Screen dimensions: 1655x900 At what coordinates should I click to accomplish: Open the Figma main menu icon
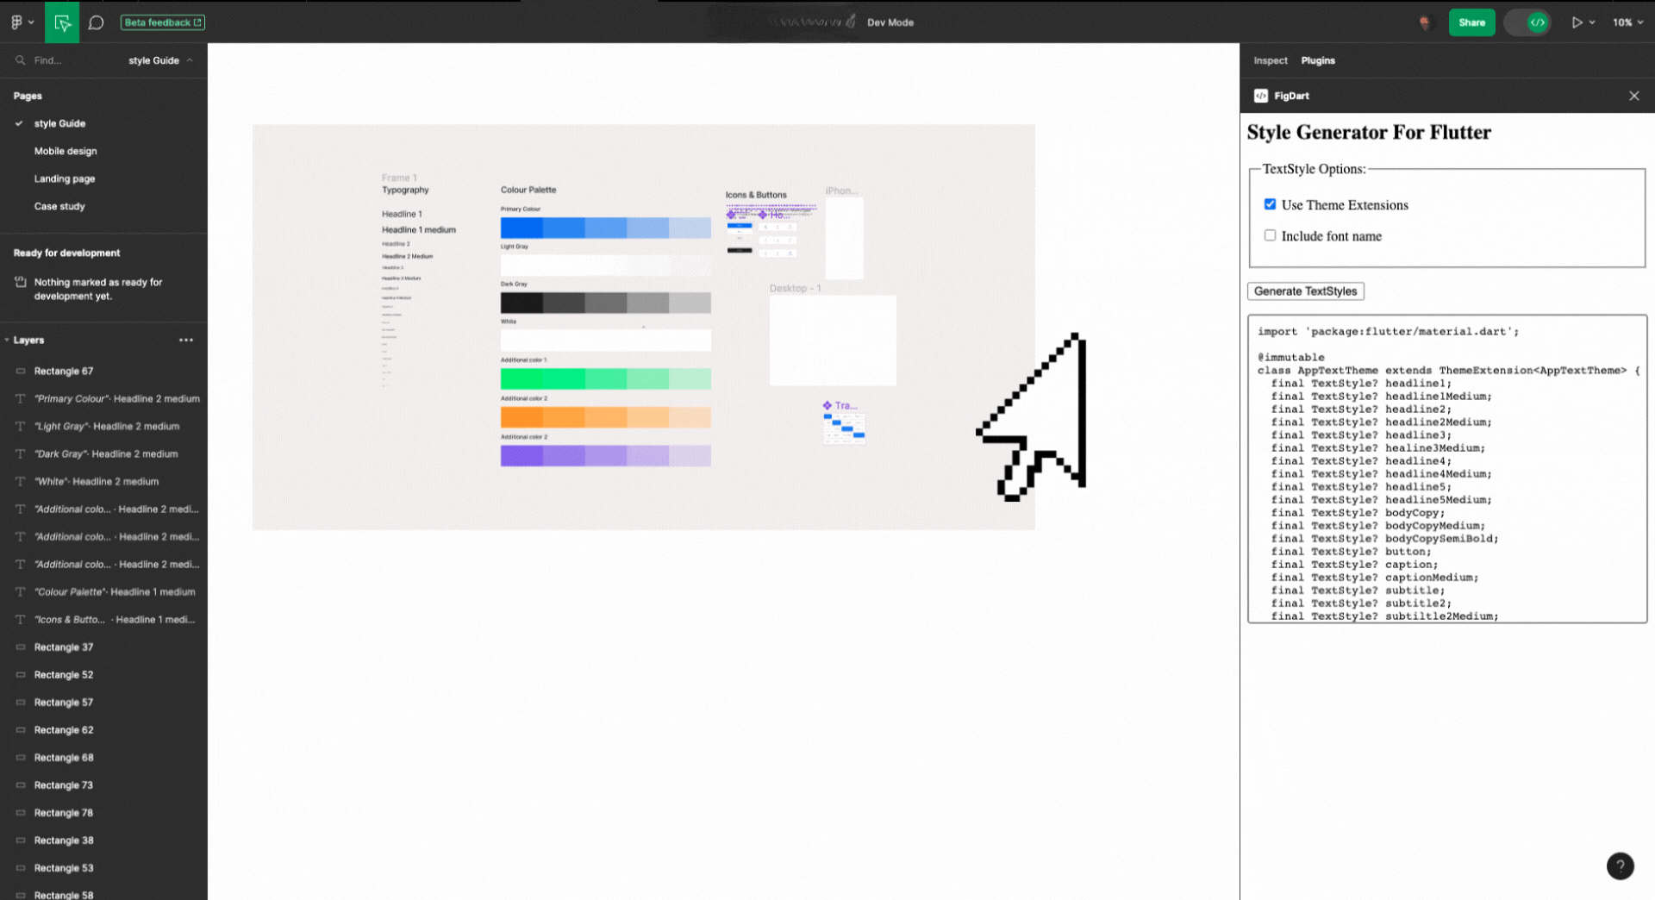(x=16, y=22)
